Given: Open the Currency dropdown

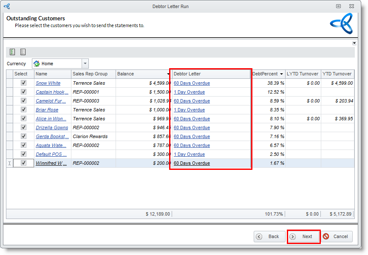Looking at the screenshot, I should [x=85, y=64].
